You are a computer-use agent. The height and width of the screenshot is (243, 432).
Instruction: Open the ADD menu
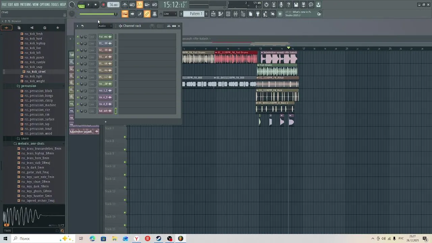(16, 5)
